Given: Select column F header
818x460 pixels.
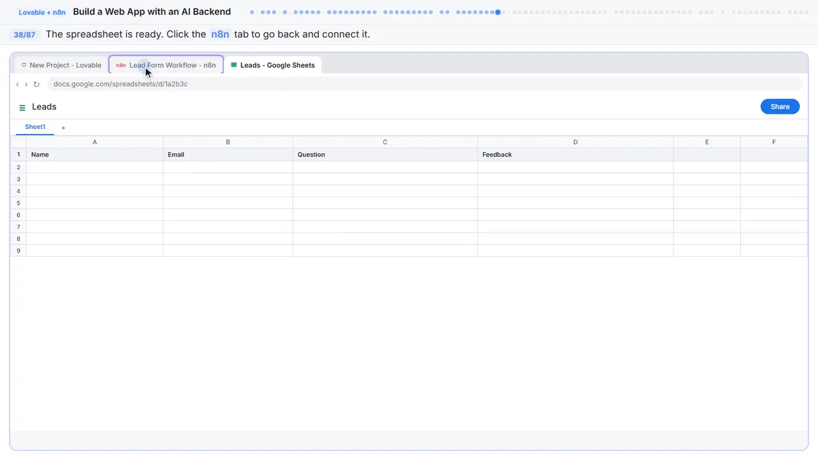Looking at the screenshot, I should (x=774, y=142).
